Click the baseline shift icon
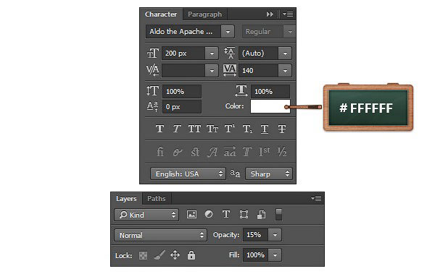The width and height of the screenshot is (435, 274). point(152,106)
